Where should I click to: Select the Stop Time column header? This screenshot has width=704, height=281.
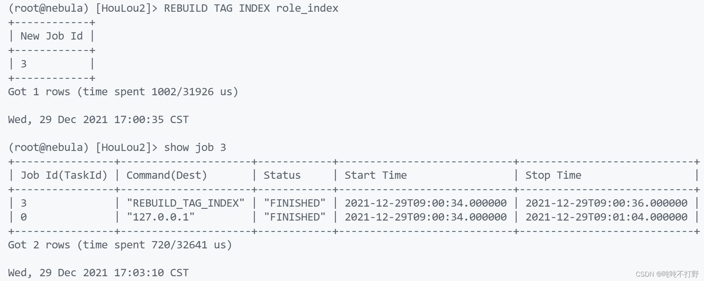click(553, 175)
